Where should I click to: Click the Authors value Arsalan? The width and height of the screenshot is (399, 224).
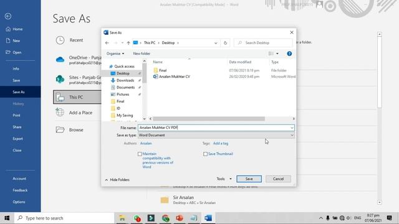pos(146,143)
